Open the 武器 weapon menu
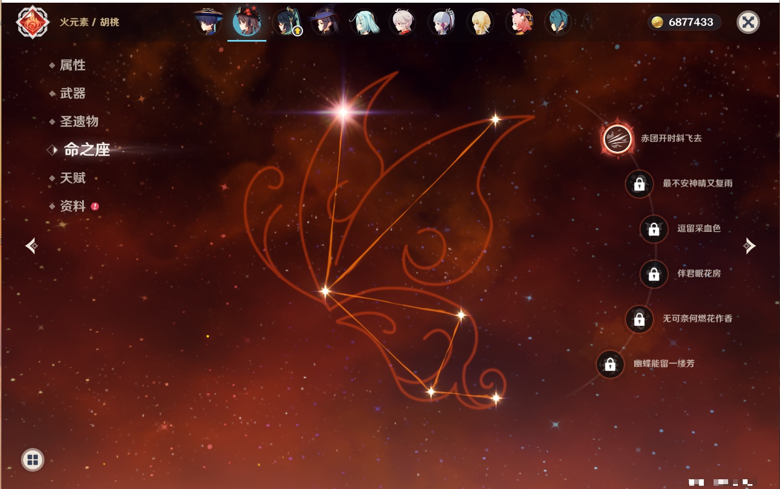Screen dimensions: 780x489 (72, 93)
